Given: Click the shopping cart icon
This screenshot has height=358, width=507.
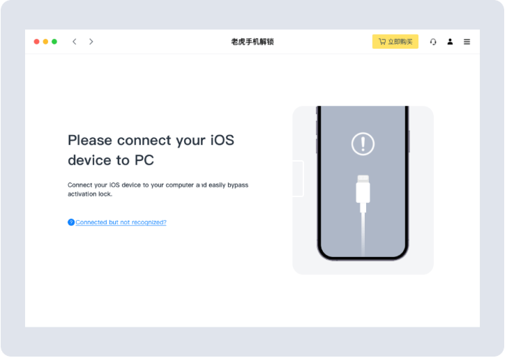Looking at the screenshot, I should [x=382, y=42].
